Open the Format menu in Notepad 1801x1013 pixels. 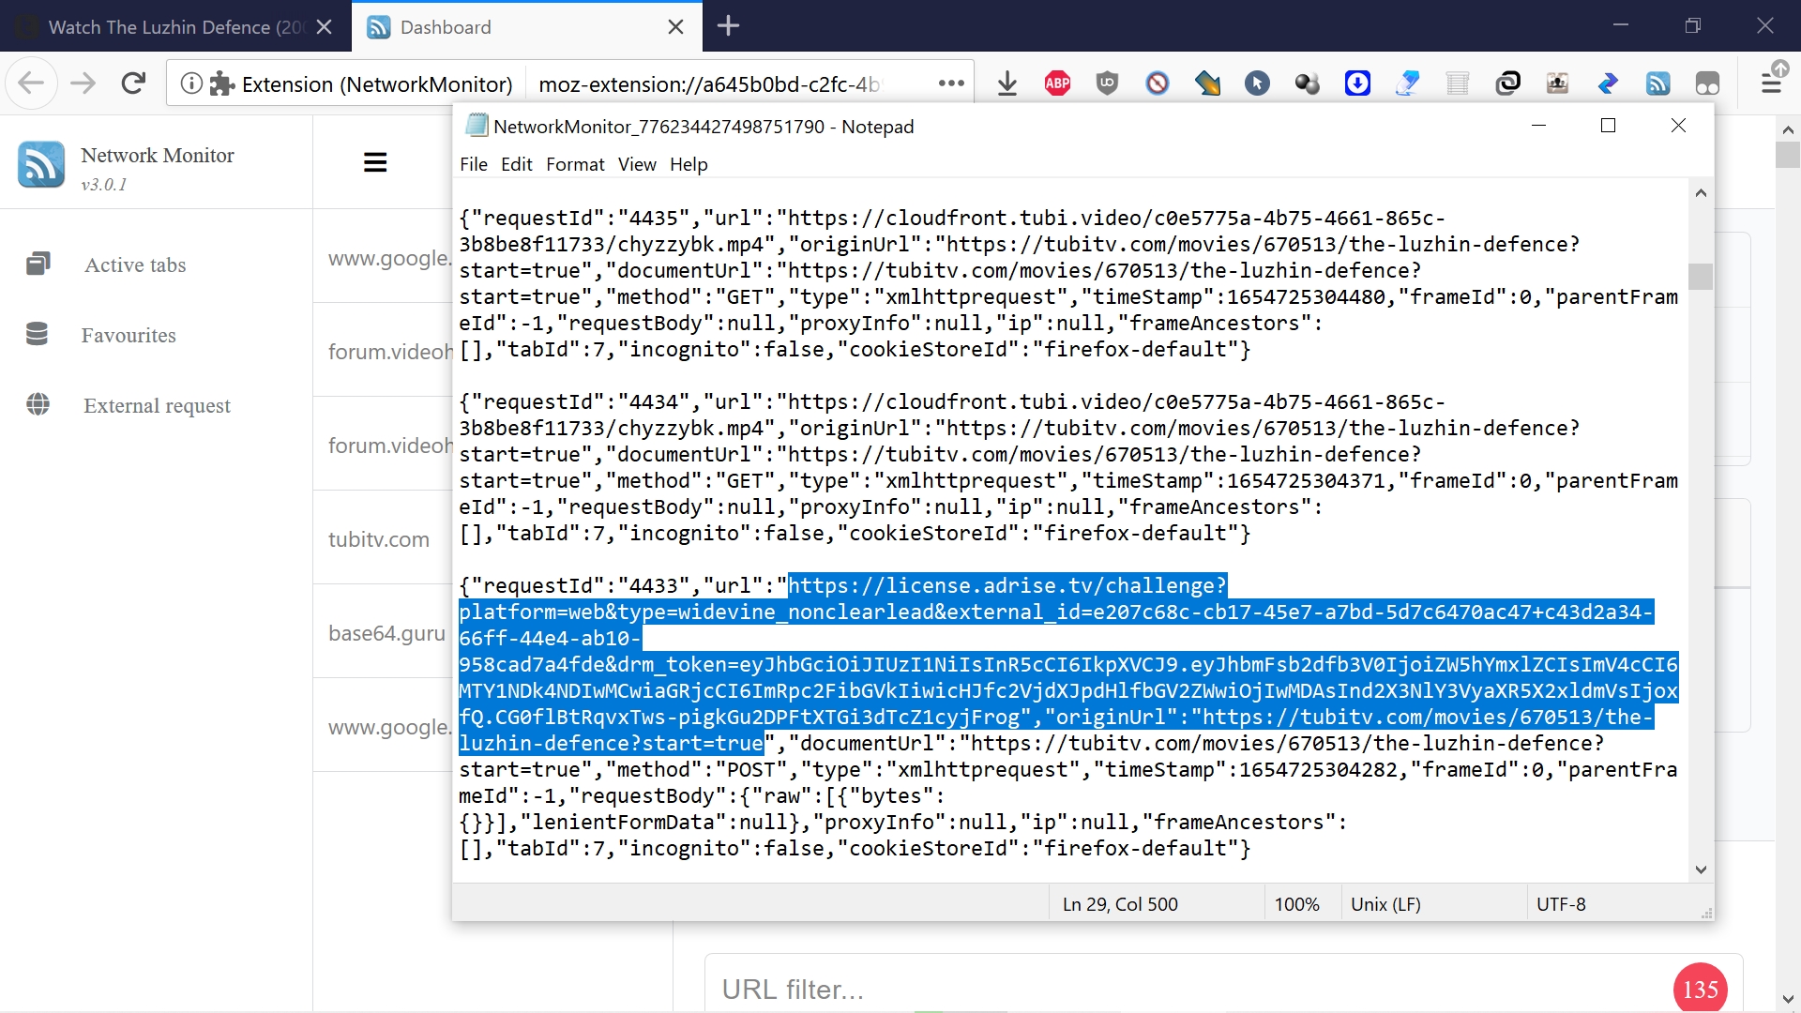coord(575,164)
